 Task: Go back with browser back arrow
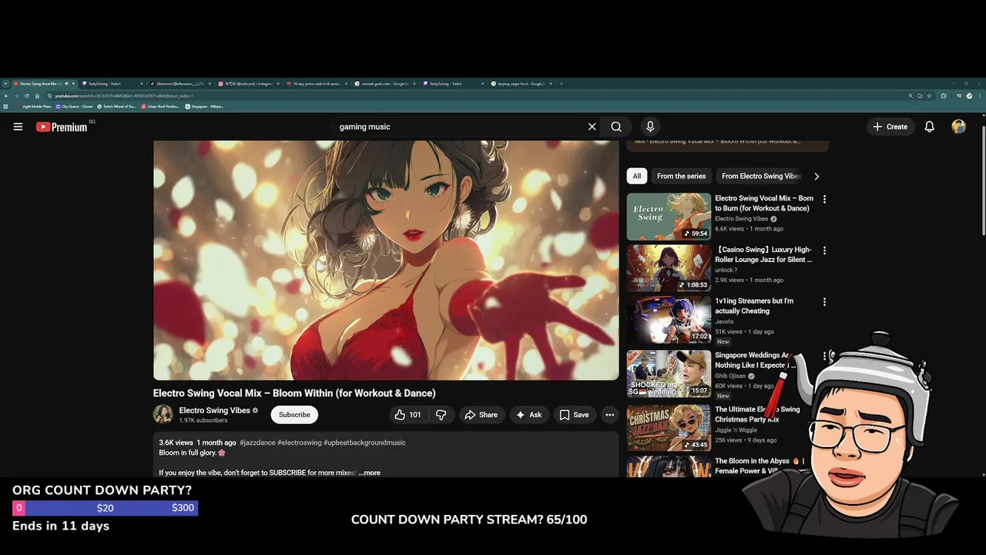tap(6, 96)
